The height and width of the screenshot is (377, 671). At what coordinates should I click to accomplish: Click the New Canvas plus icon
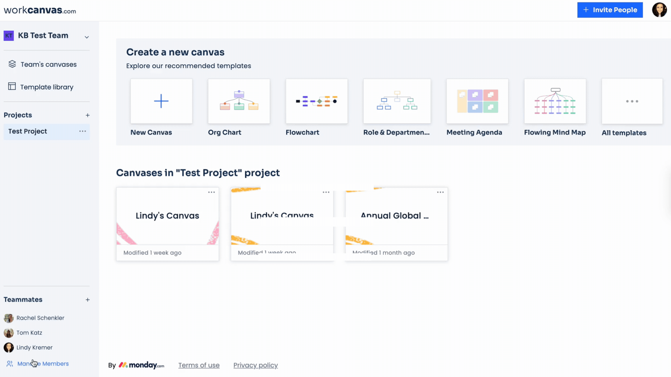point(161,101)
